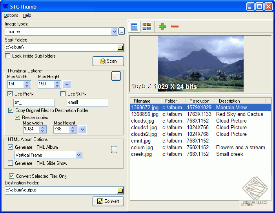Enable Look inside Sub-folders checkbox
This screenshot has height=213, width=275.
tap(8, 56)
